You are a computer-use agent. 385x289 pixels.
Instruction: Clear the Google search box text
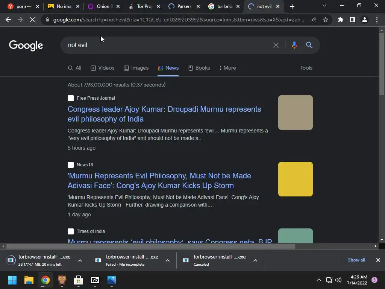276,45
